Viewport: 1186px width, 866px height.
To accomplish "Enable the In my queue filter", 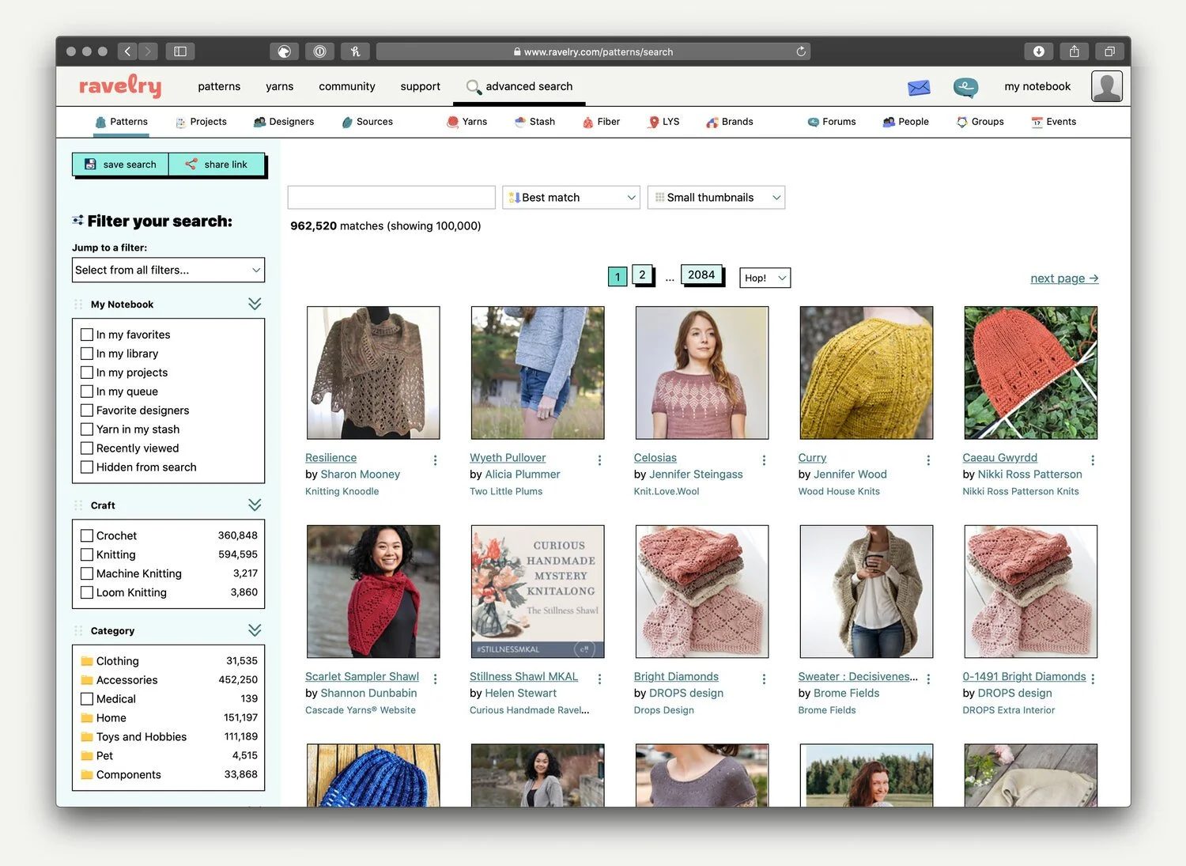I will [87, 391].
